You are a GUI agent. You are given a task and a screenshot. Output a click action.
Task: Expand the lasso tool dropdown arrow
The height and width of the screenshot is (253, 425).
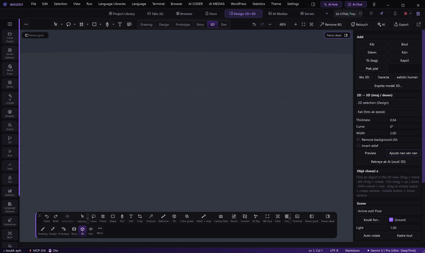[x=75, y=25]
